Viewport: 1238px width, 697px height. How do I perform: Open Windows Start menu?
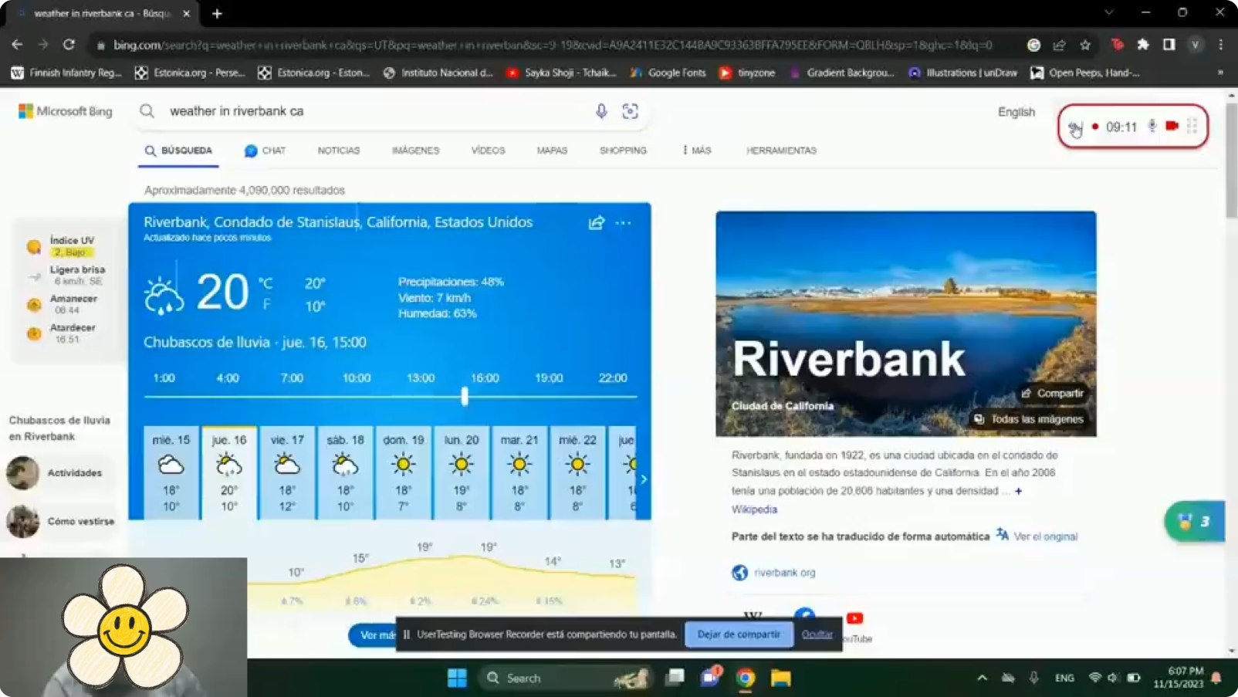(457, 678)
